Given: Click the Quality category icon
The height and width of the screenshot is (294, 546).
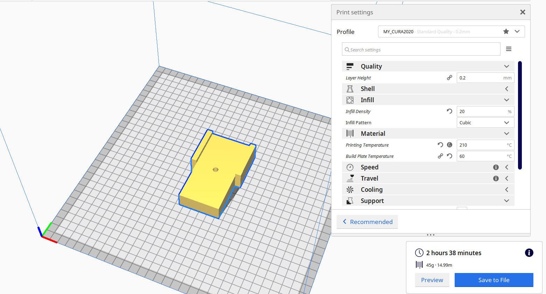Looking at the screenshot, I should [350, 66].
